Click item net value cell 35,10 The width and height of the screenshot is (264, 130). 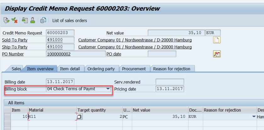[x=160, y=117]
